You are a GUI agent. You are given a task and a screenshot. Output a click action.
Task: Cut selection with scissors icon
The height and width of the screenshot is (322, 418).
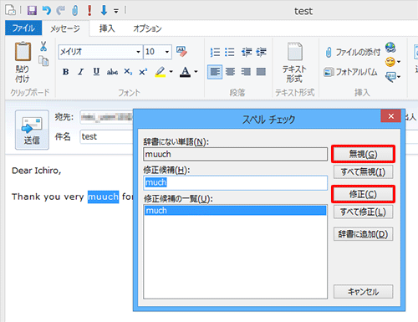(43, 46)
